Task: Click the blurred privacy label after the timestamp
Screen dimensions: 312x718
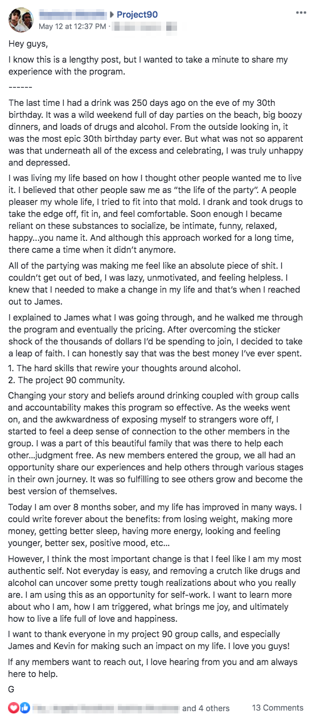Action: click(x=146, y=26)
